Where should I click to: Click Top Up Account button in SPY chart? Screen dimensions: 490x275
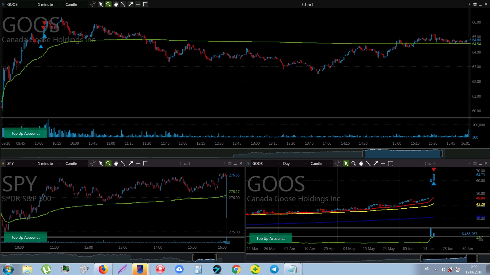(x=26, y=237)
